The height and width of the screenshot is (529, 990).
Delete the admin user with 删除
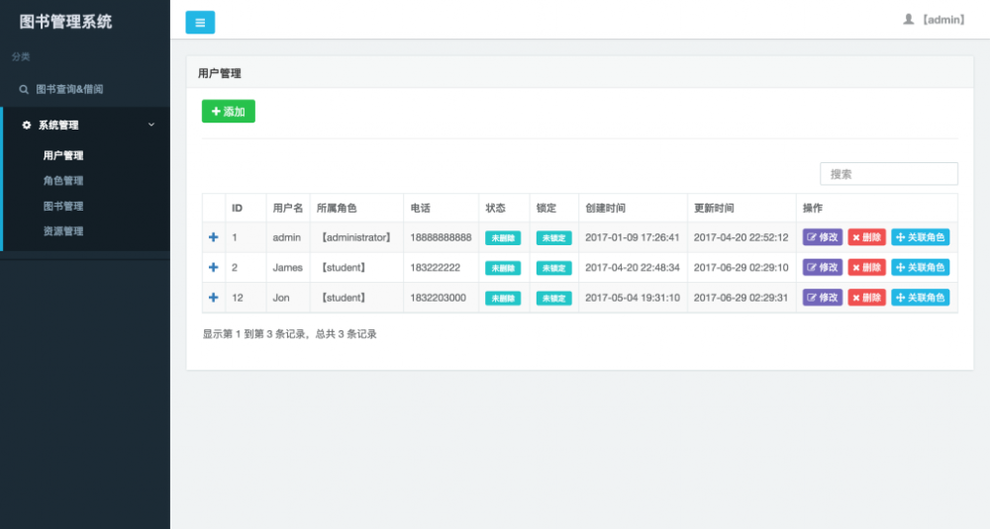click(866, 237)
